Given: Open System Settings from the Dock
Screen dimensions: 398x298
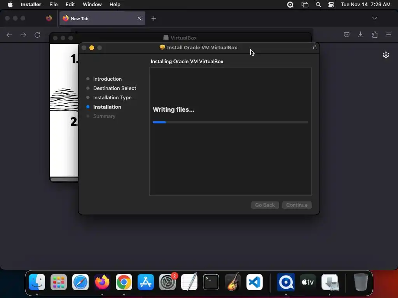Looking at the screenshot, I should coord(167,282).
